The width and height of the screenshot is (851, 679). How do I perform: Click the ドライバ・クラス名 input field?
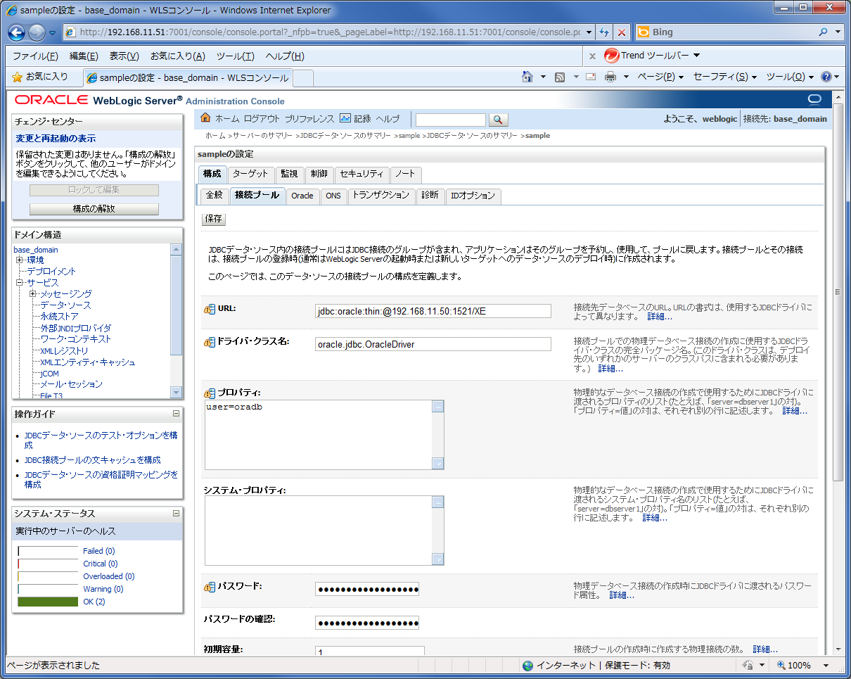coord(433,344)
